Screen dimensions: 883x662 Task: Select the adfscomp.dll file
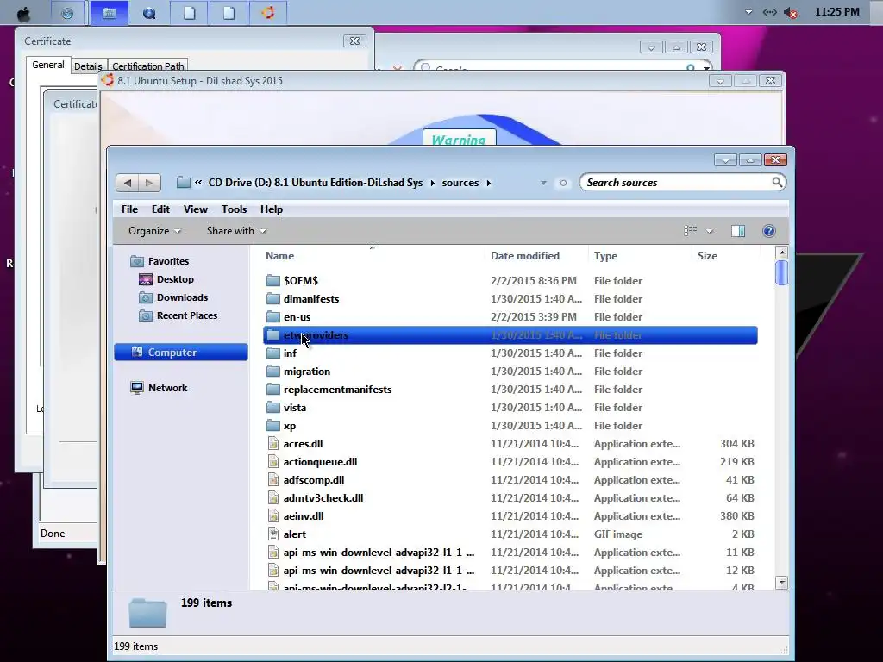pyautogui.click(x=510, y=480)
